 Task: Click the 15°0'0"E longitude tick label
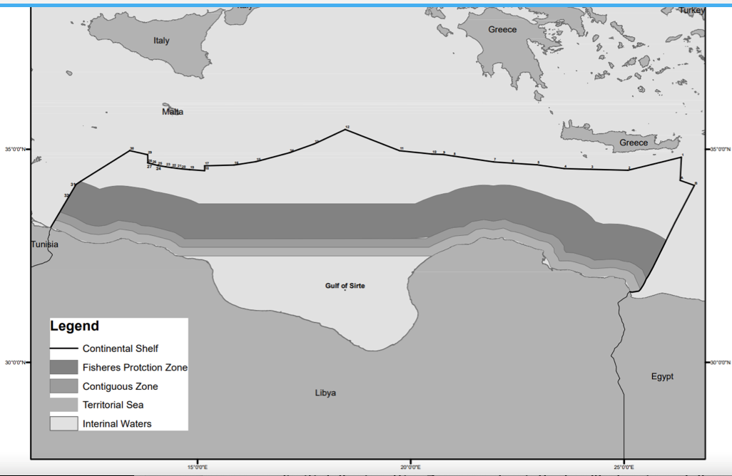198,467
